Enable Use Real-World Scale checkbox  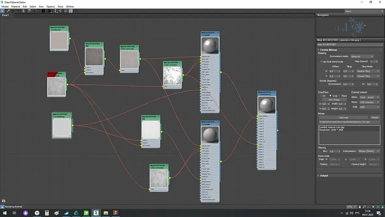[321, 61]
